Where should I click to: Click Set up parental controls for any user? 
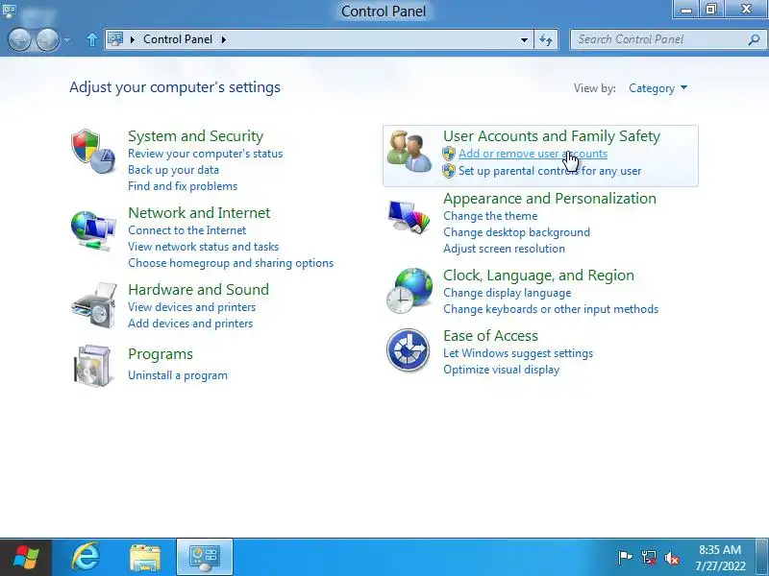550,171
